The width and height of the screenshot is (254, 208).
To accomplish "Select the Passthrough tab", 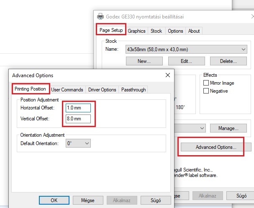I will 133,89.
